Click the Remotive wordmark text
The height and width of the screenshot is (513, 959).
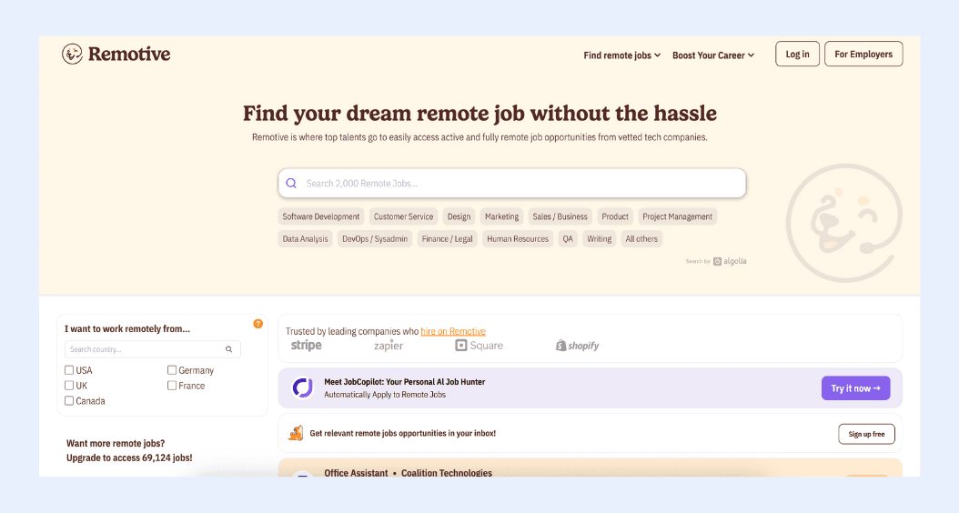tap(129, 54)
